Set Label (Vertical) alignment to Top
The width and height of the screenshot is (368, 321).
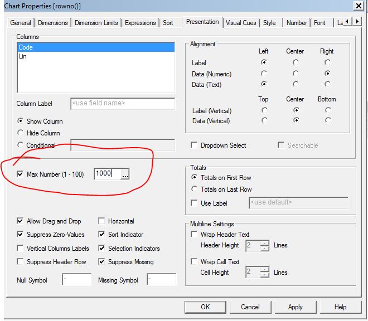(x=264, y=110)
